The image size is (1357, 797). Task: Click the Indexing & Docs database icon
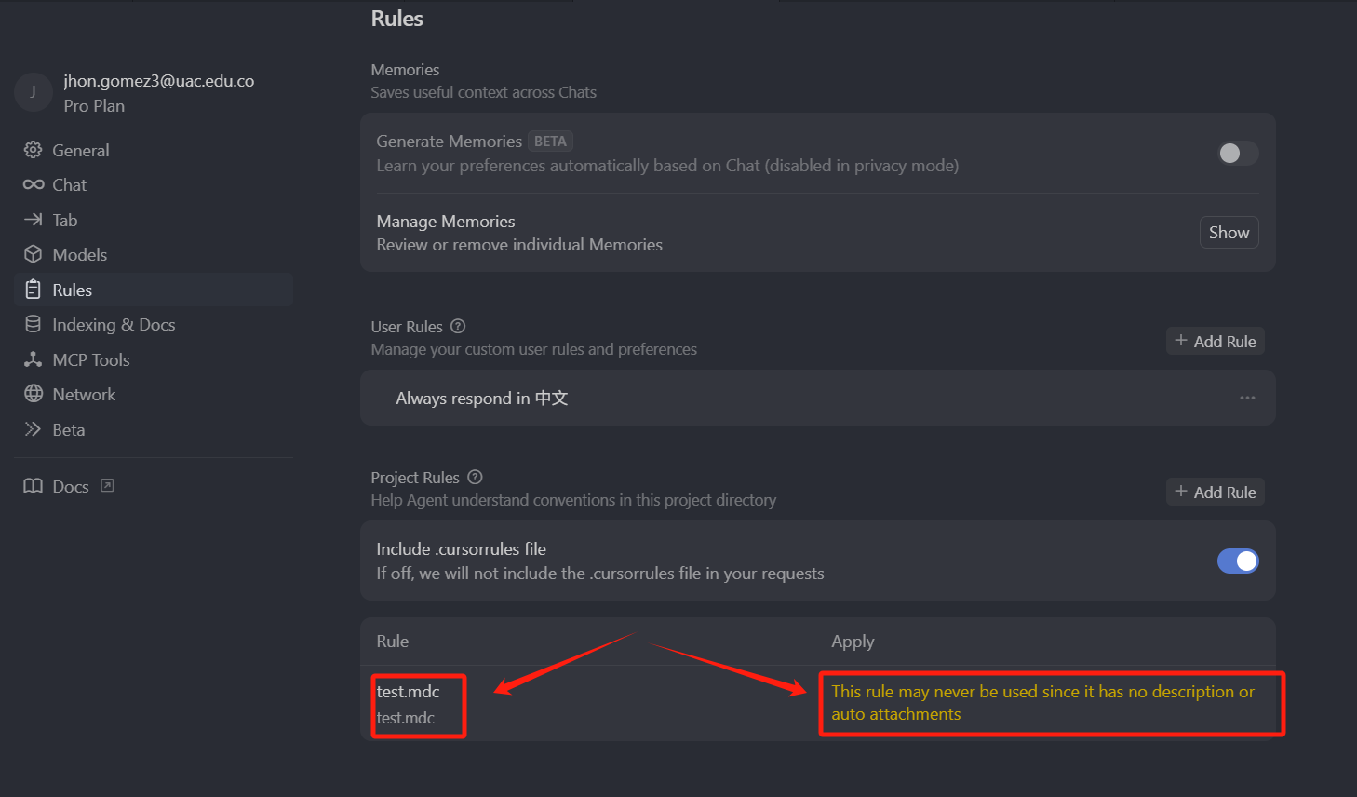(x=34, y=324)
